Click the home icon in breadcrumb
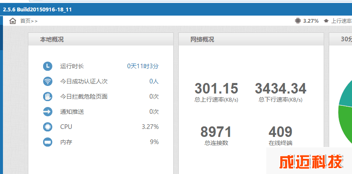This screenshot has height=174, width=352. coord(13,21)
